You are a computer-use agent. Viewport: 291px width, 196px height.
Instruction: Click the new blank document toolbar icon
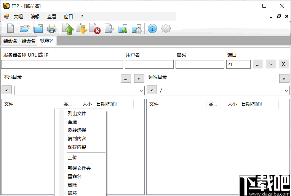(10, 28)
